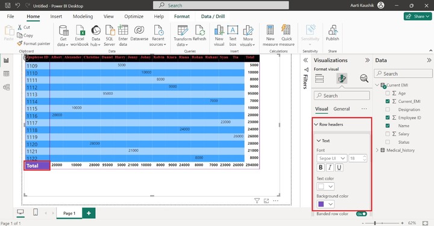Screen dimensions: 434x226
Task: Check the Age field
Action: pos(388,93)
